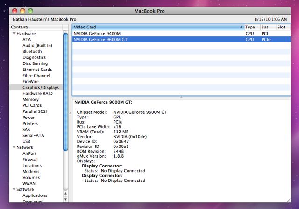Select Bluetooth in the Contents list
Screen dimensions: 299x209
pyautogui.click(x=32, y=51)
